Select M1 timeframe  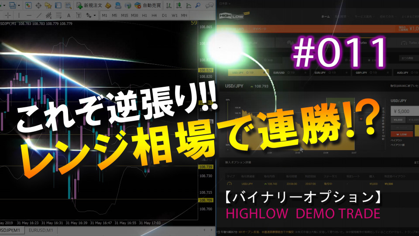(x=104, y=15)
